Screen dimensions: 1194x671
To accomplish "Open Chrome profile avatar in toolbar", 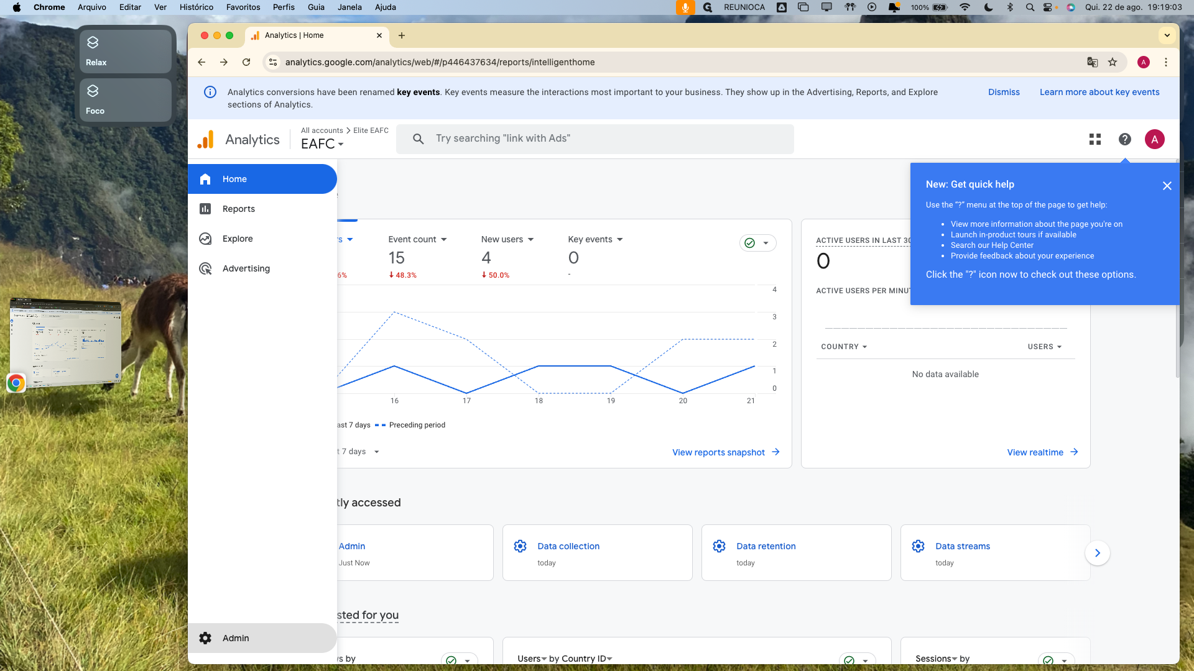I will pyautogui.click(x=1143, y=62).
